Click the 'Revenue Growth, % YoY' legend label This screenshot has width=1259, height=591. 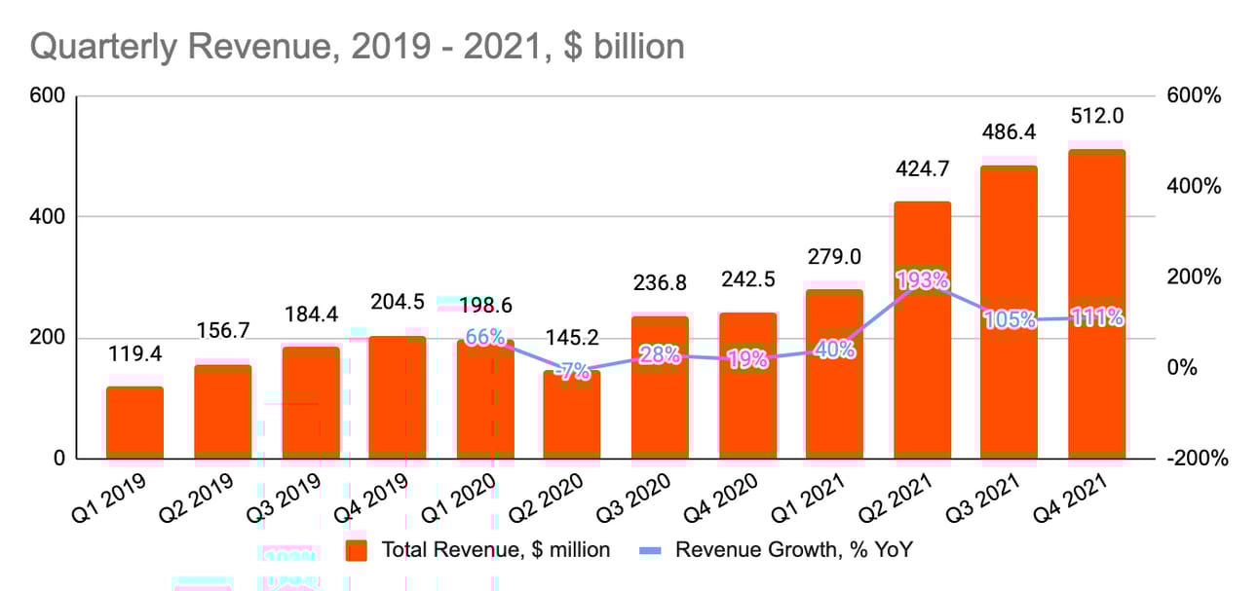(x=794, y=550)
